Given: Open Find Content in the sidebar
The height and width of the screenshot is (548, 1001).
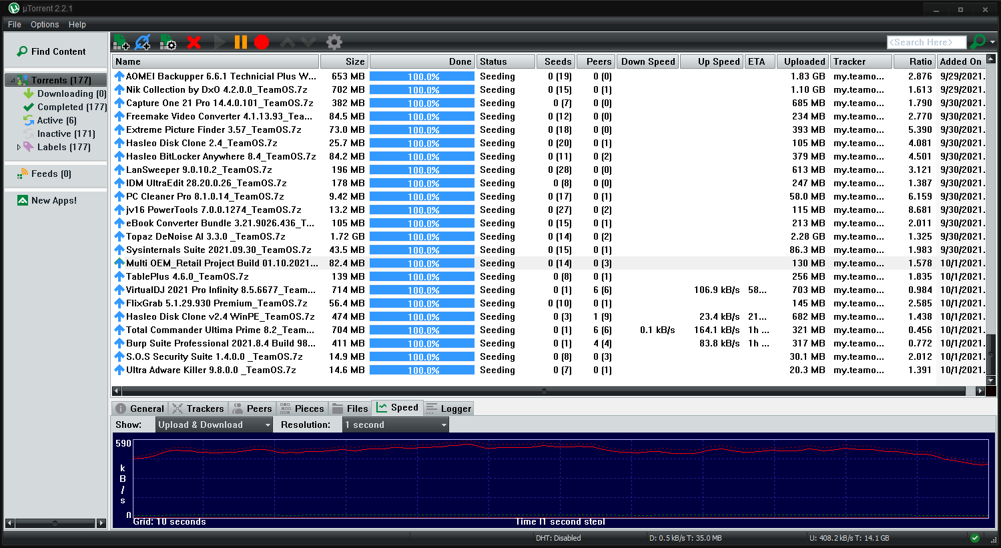Looking at the screenshot, I should point(51,51).
